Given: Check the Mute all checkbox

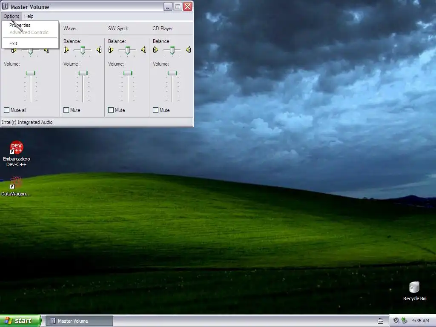Looking at the screenshot, I should (x=7, y=110).
